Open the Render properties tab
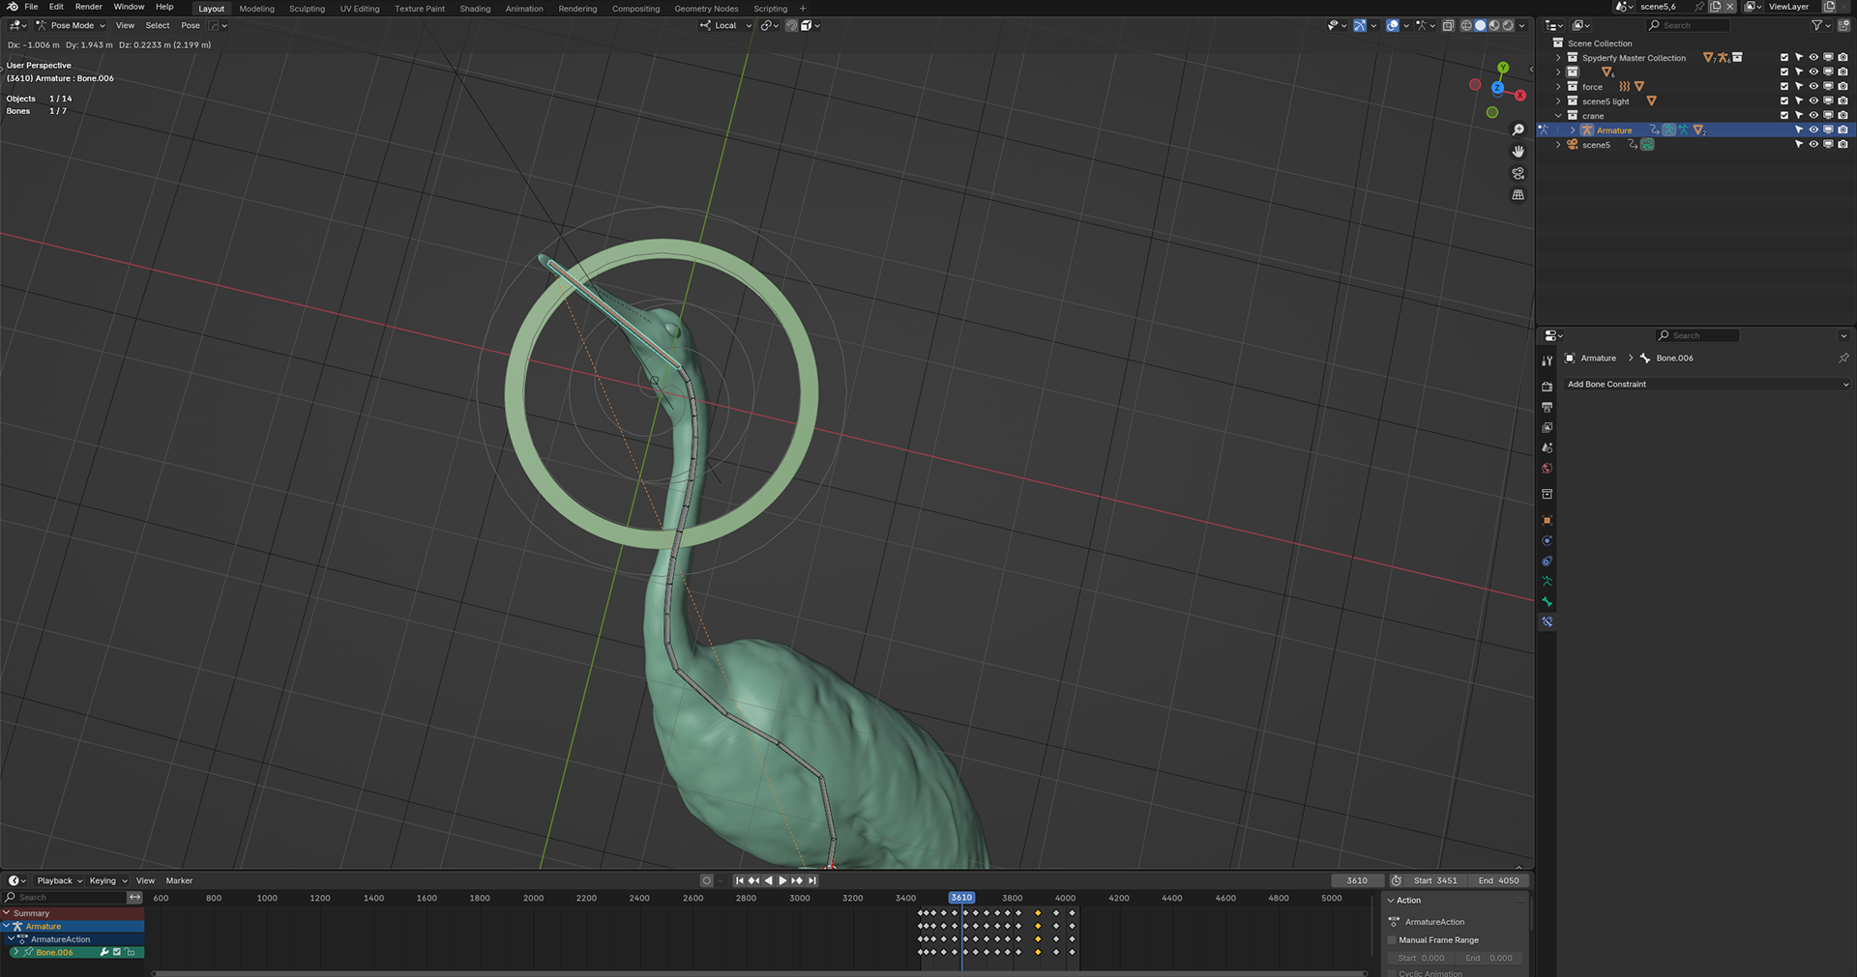The height and width of the screenshot is (977, 1857). [1547, 387]
